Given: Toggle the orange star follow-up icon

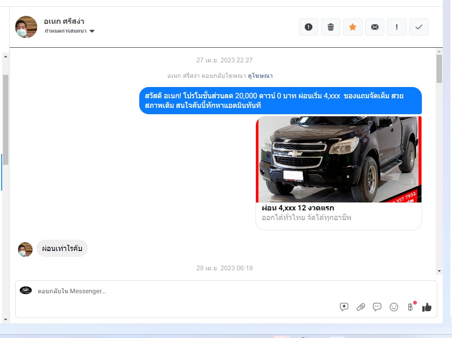Looking at the screenshot, I should tap(352, 27).
